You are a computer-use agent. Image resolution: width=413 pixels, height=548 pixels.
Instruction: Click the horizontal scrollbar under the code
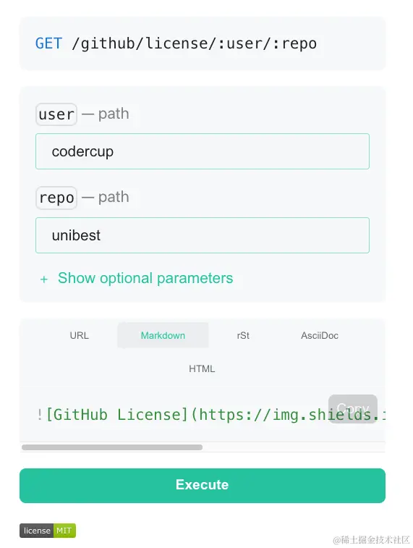(x=112, y=447)
